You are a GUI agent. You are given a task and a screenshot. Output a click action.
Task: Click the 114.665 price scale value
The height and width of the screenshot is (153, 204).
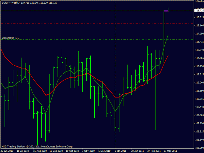[199, 58]
